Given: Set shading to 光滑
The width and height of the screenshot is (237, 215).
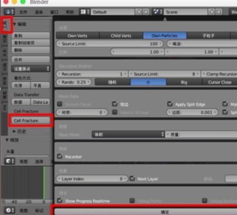Looking at the screenshot, I should [21, 86].
